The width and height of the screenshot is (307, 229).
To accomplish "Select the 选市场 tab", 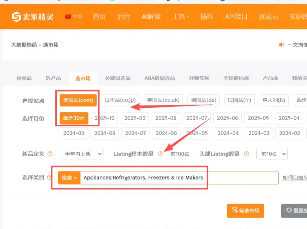I will 83,78.
